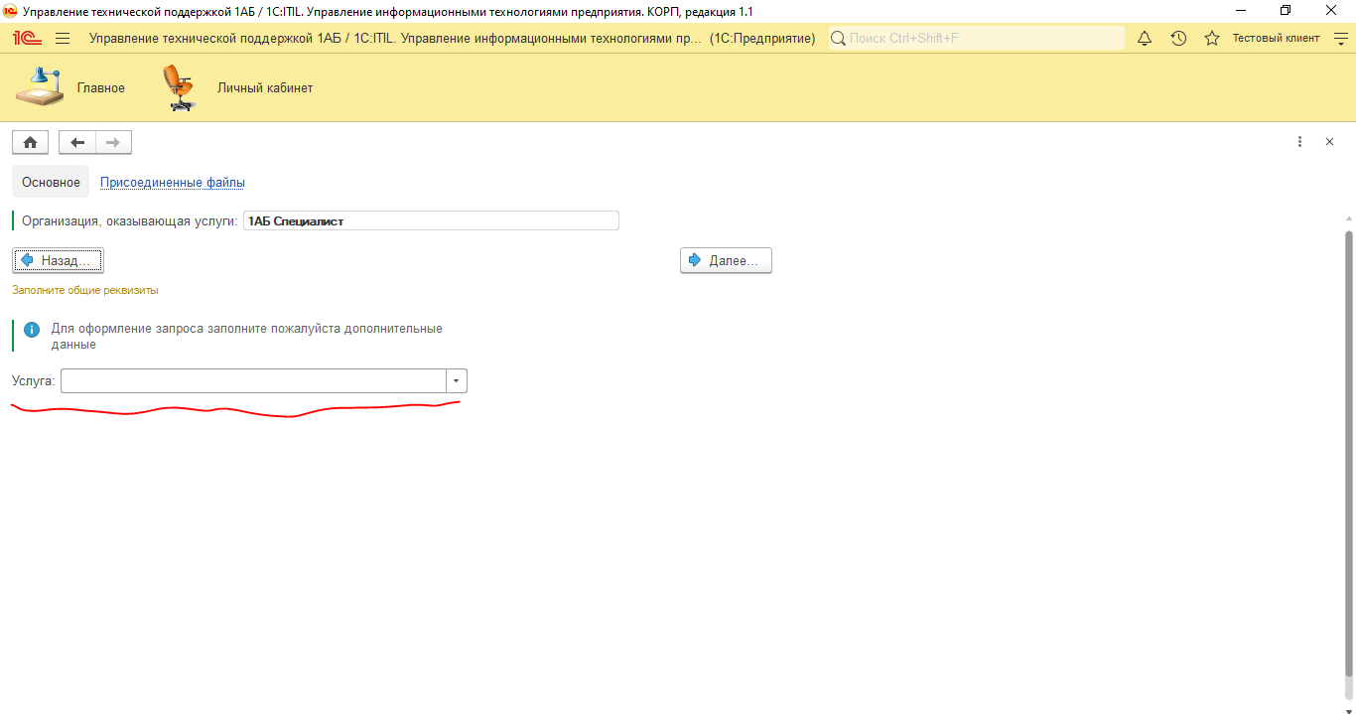Open favorites star icon

click(x=1211, y=38)
